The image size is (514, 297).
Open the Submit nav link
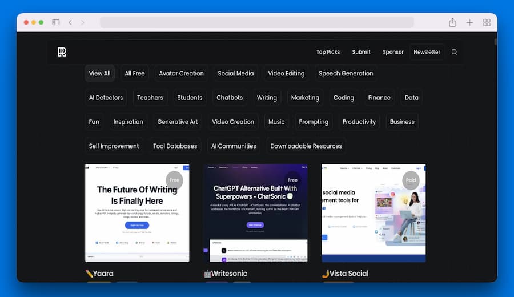362,52
